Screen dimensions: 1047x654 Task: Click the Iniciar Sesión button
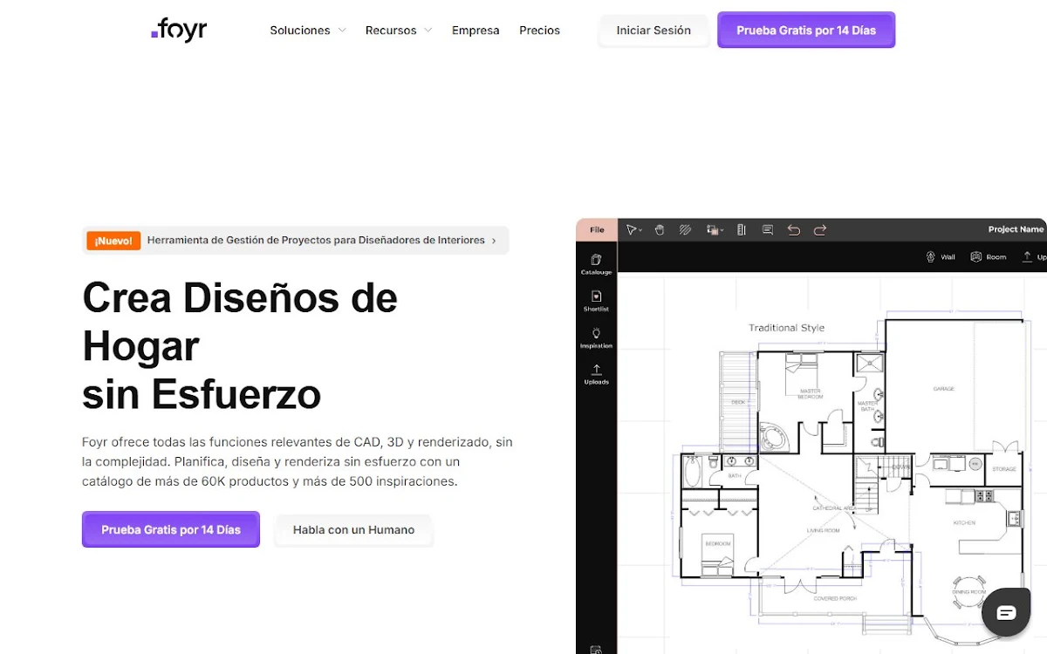click(654, 30)
